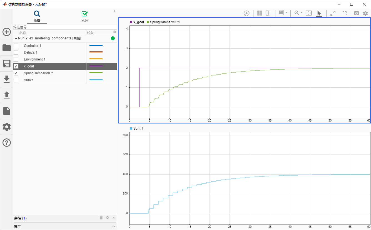Enable the Environment:1 signal checkbox
This screenshot has width=371, height=230.
click(x=16, y=59)
